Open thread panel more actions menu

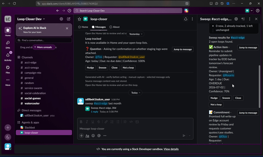click(250, 19)
